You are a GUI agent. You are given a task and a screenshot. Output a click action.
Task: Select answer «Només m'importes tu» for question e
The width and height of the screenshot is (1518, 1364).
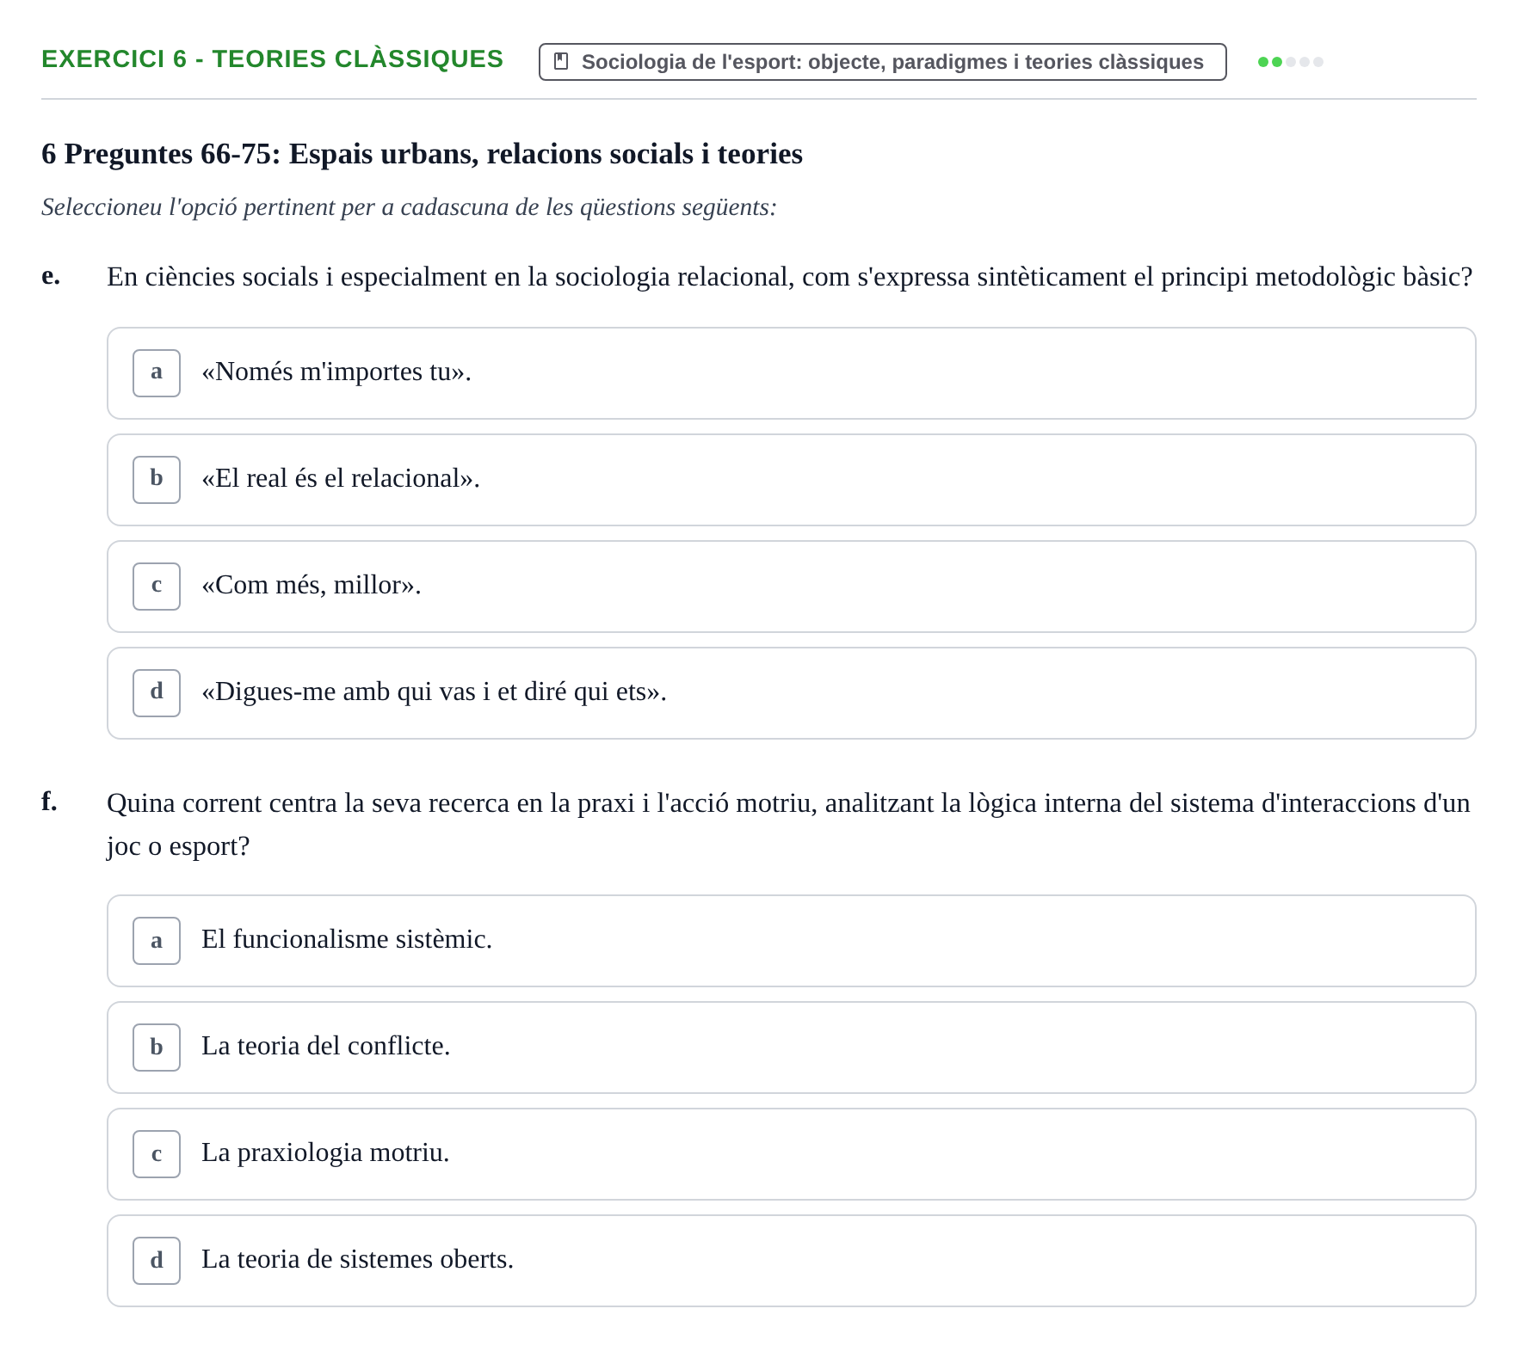tap(791, 373)
